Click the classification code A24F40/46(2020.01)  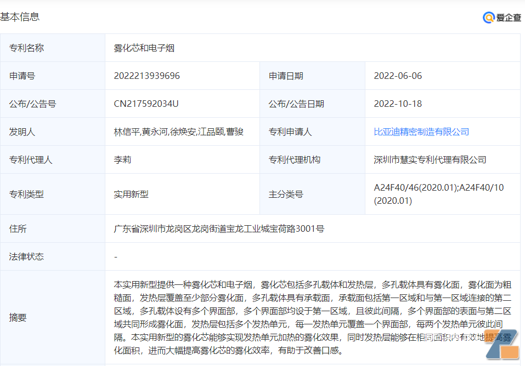coord(416,187)
